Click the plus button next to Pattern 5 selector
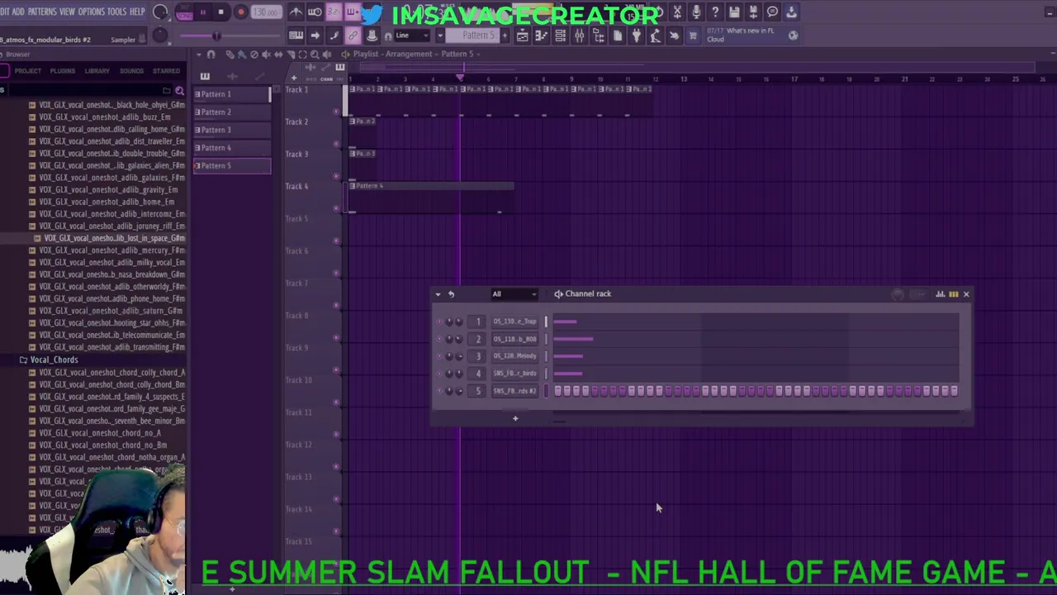This screenshot has width=1057, height=595. (x=503, y=36)
